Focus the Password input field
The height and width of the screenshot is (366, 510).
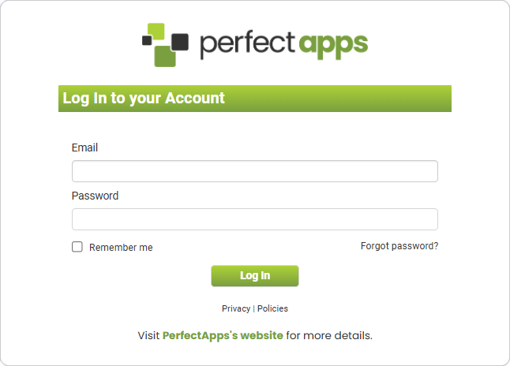(x=254, y=219)
